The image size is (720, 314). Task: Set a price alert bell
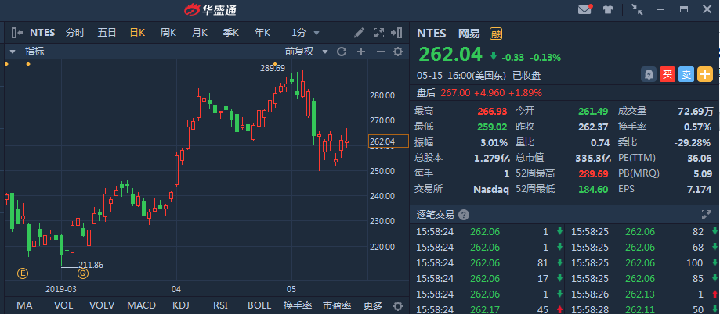[648, 75]
